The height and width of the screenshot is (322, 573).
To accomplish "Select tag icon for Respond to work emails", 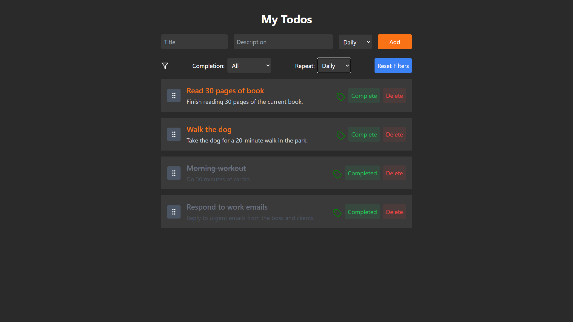I will click(x=337, y=213).
